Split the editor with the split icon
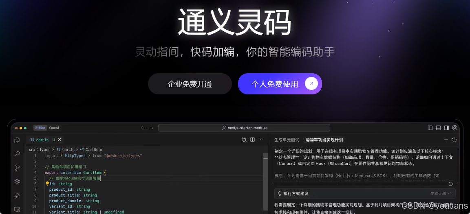This screenshot has height=214, width=470. pyautogui.click(x=252, y=140)
